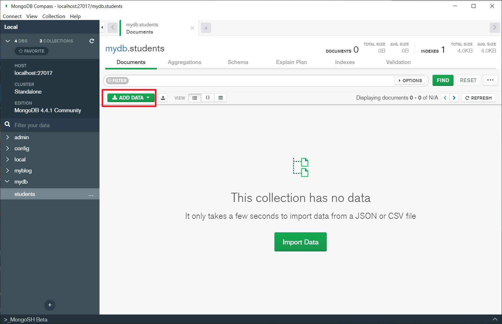
Task: Click the RESET button
Action: pyautogui.click(x=468, y=80)
